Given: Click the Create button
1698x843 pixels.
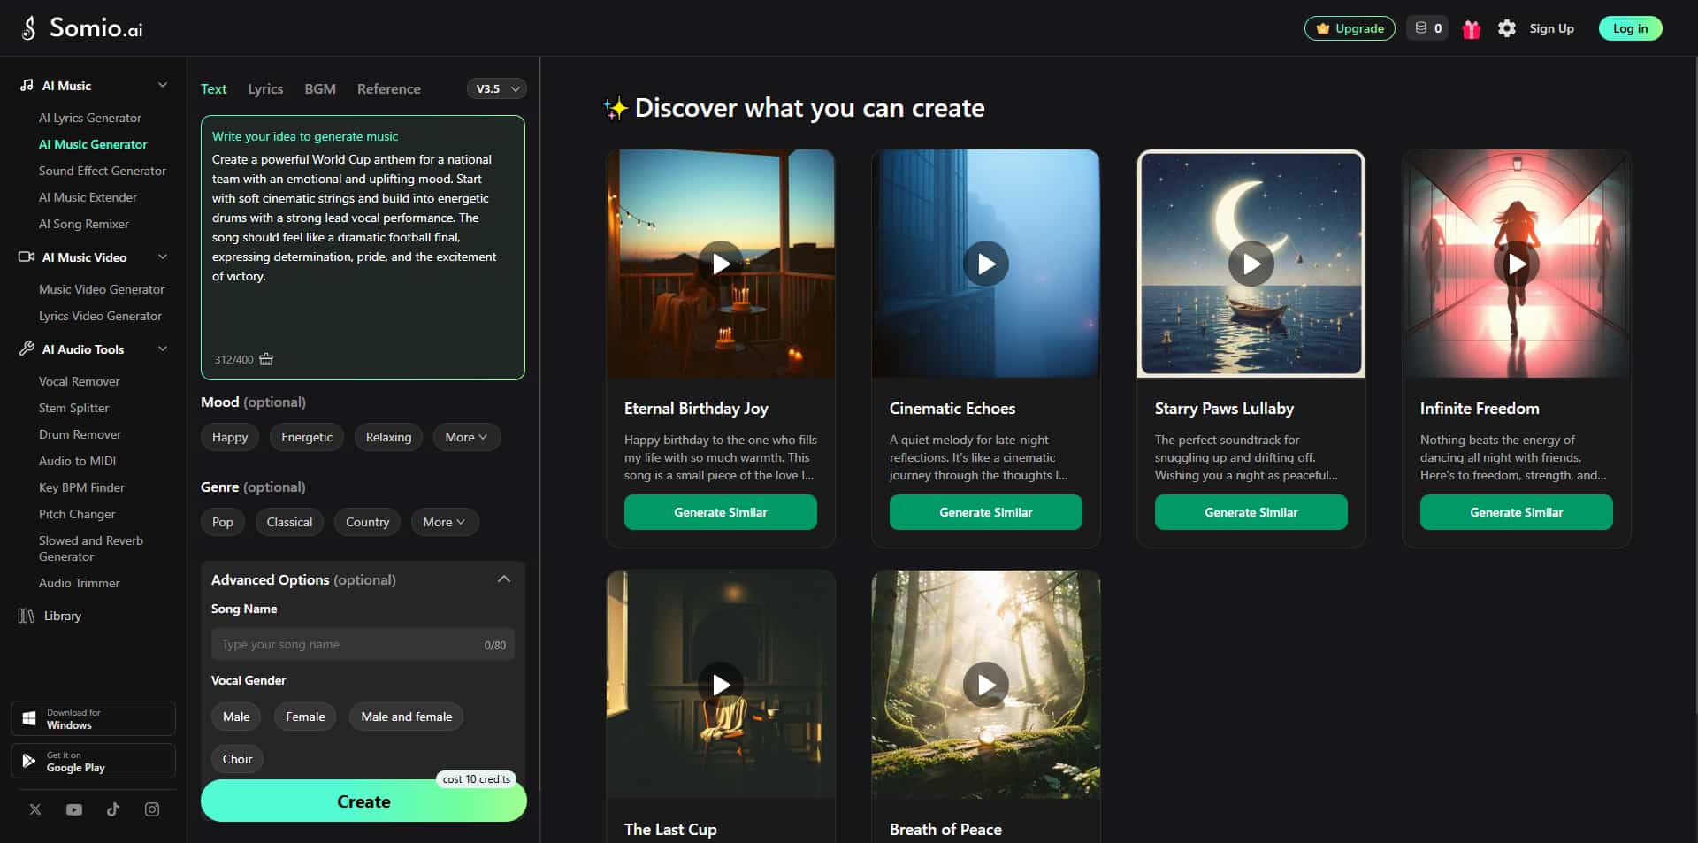Looking at the screenshot, I should click(363, 801).
